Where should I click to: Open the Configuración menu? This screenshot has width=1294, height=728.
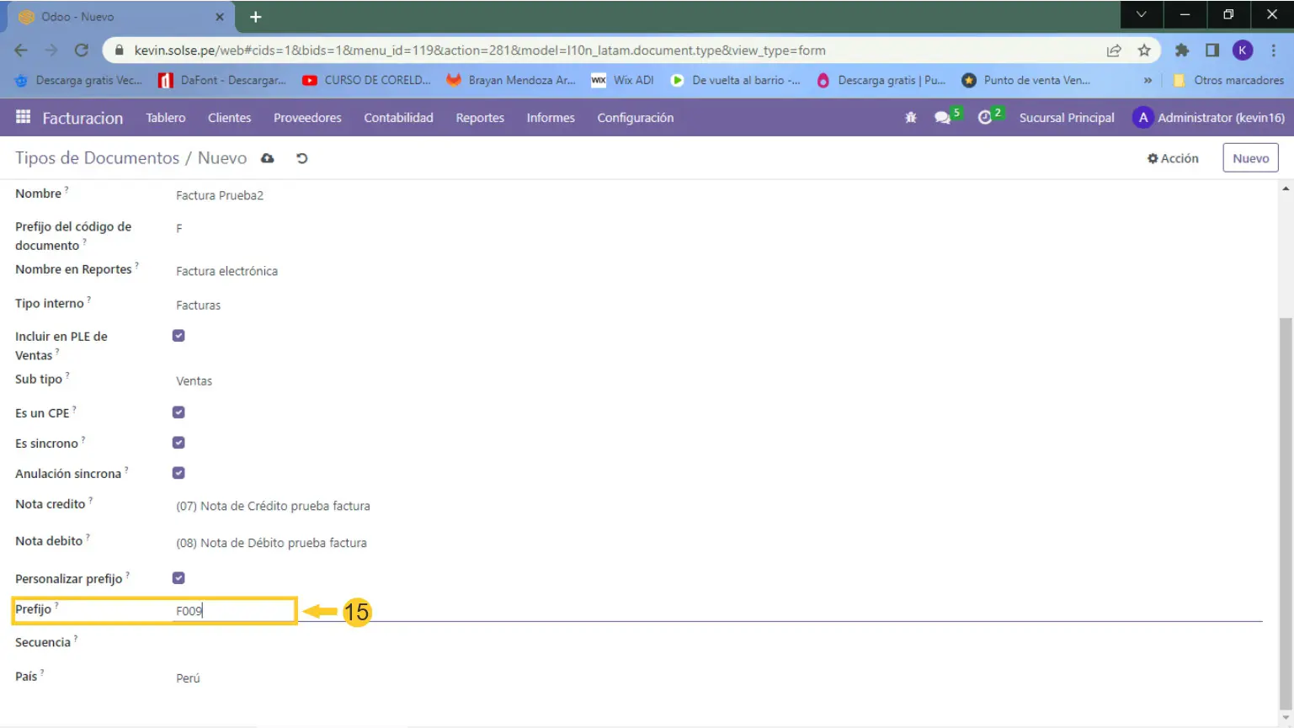pyautogui.click(x=635, y=118)
